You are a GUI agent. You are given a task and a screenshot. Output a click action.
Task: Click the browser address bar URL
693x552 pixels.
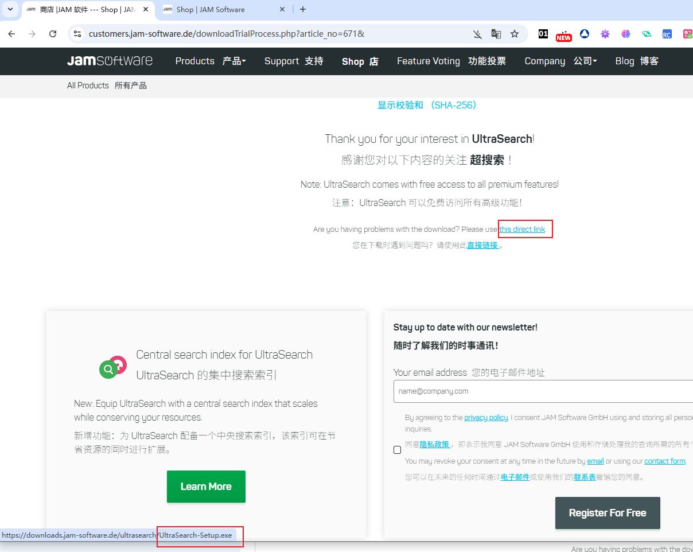pos(227,34)
